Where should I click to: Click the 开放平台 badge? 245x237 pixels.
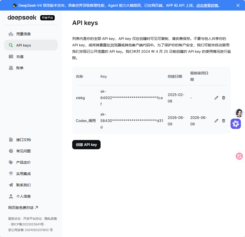tap(47, 18)
